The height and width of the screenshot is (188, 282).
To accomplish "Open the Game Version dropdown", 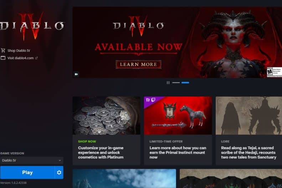I will tap(32, 160).
